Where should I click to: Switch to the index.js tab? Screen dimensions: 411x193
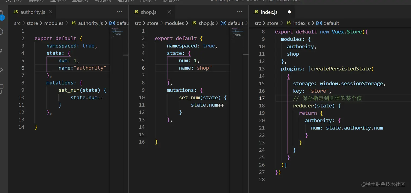coord(272,12)
